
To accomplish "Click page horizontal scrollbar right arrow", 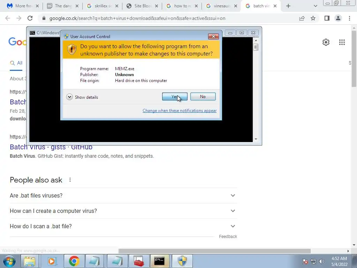I will (348, 251).
